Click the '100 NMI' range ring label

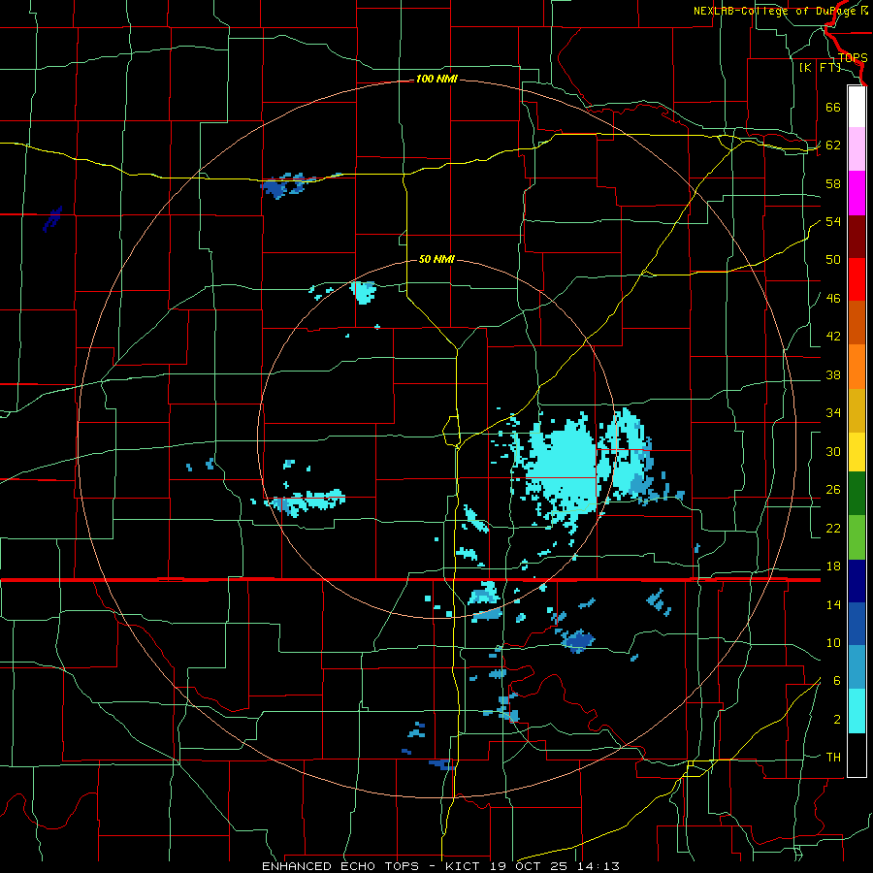[436, 80]
